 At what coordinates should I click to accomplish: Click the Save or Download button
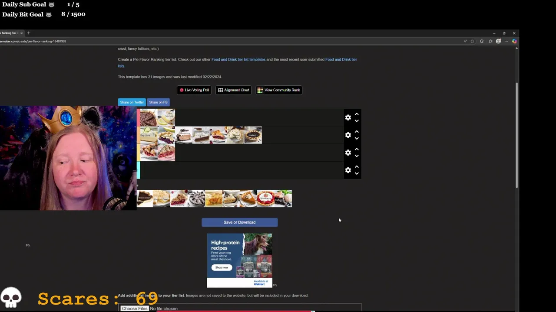click(239, 222)
